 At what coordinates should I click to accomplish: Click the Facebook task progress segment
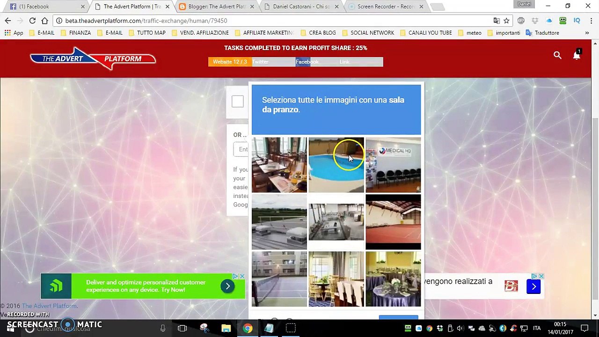point(317,62)
